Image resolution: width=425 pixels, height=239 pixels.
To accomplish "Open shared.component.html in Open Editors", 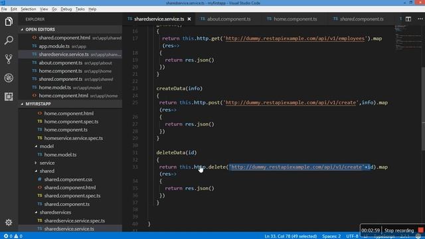I will (70, 38).
